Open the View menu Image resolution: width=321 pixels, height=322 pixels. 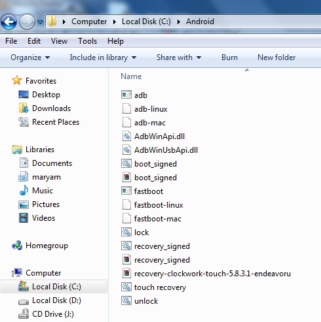coord(59,41)
